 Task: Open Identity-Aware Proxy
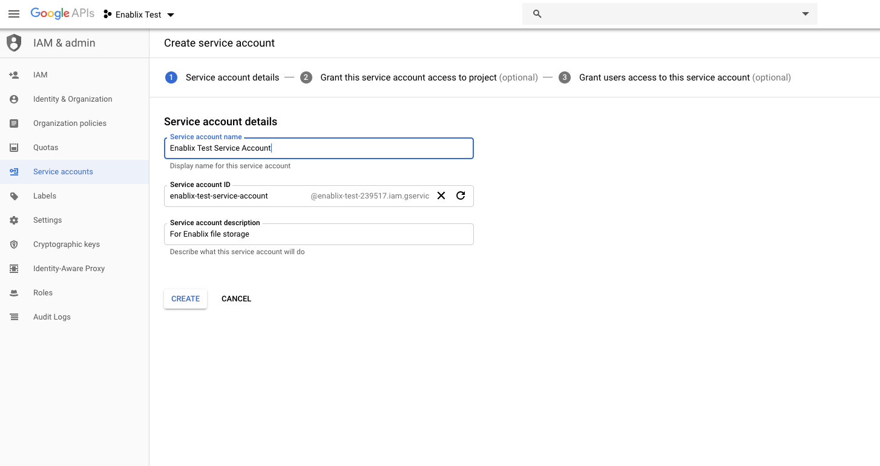pos(74,269)
